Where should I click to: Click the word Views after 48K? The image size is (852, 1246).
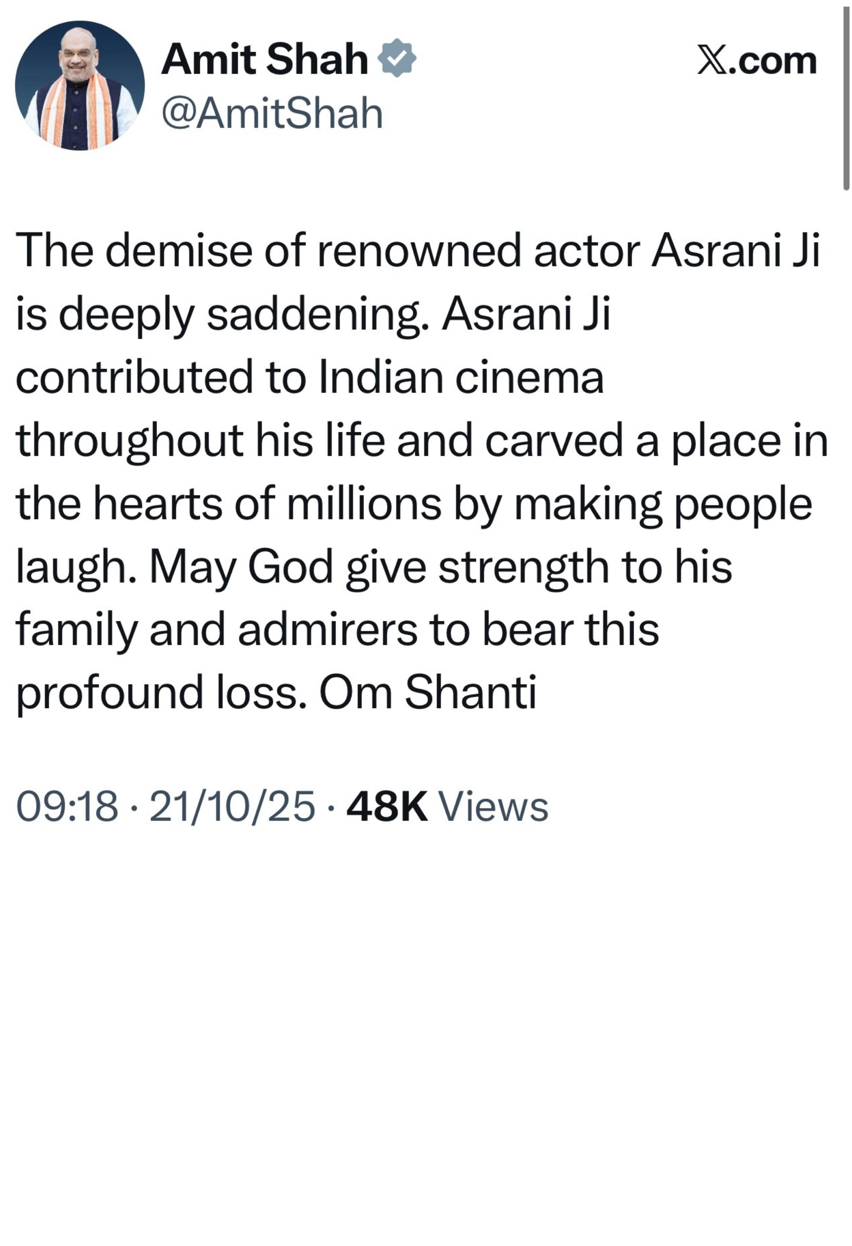493,806
